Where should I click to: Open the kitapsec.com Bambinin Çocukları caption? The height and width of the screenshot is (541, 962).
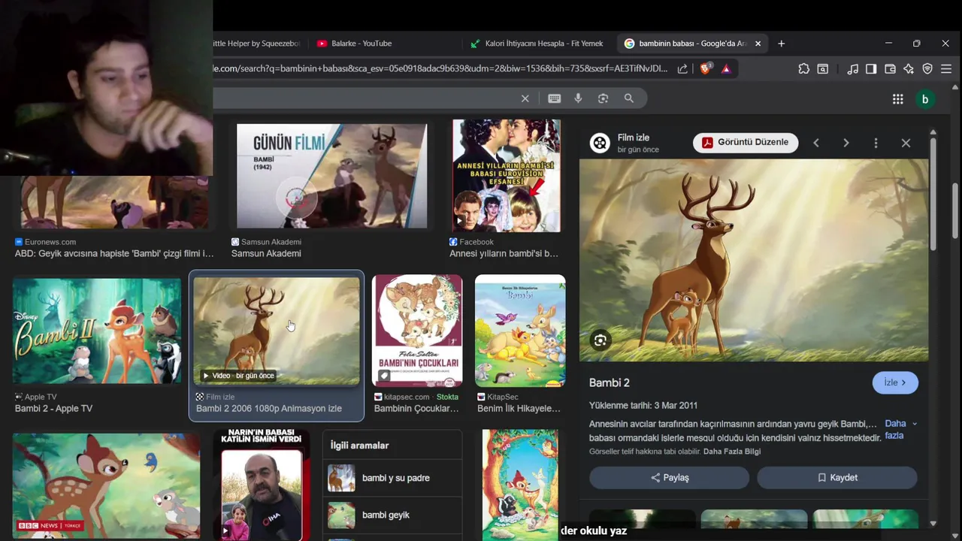416,409
